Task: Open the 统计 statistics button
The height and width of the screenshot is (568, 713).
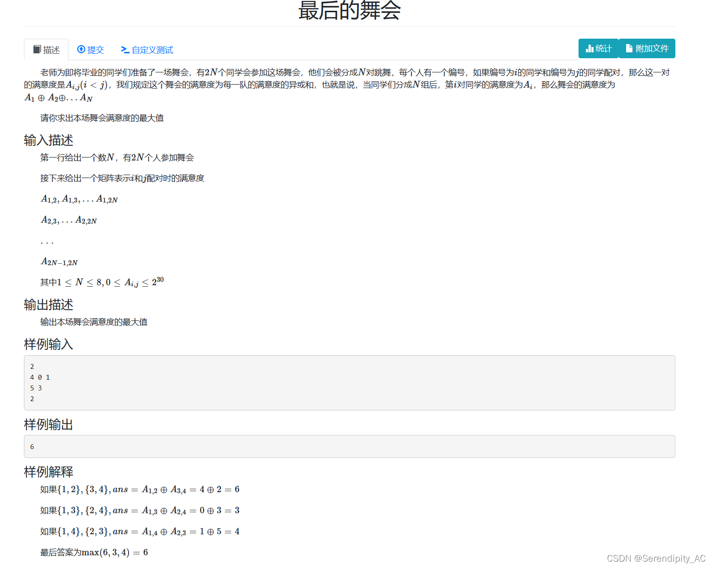Action: 599,48
